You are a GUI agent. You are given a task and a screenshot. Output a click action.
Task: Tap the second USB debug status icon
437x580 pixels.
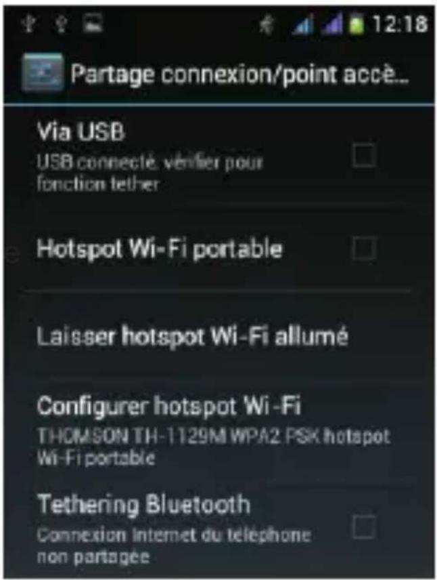click(x=62, y=24)
